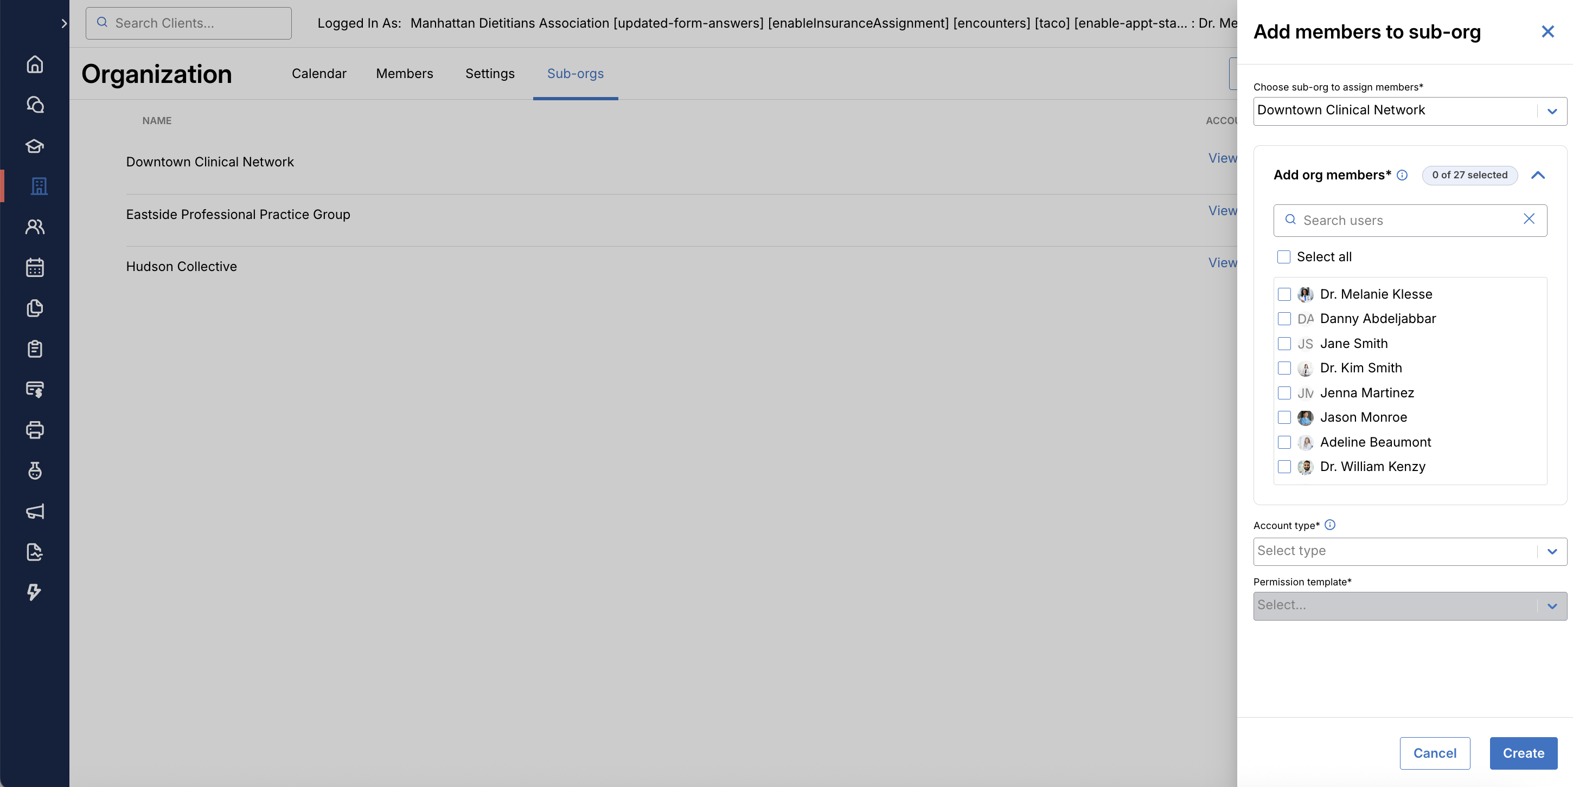The image size is (1573, 787).
Task: Click the lightning bolt sidebar icon
Action: click(x=35, y=592)
